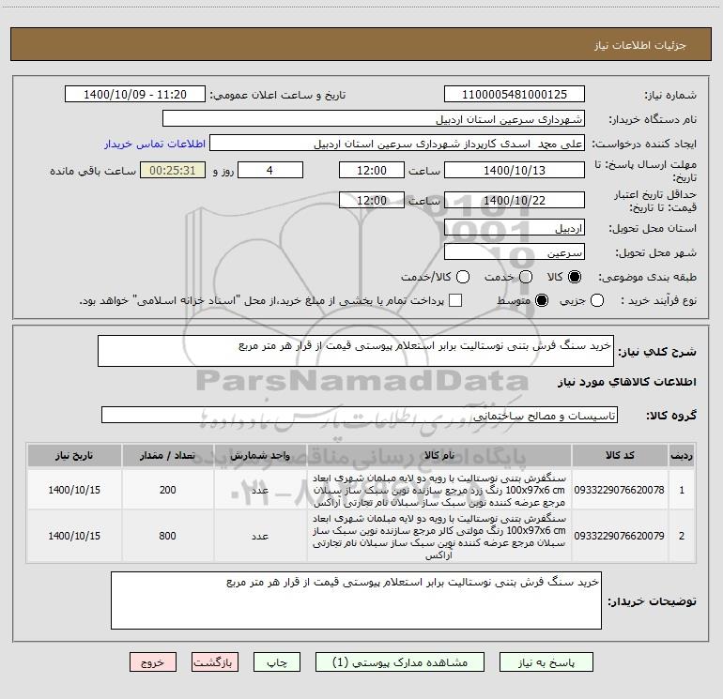Click the response deadline time 12:00 field
The height and width of the screenshot is (699, 723).
click(372, 170)
